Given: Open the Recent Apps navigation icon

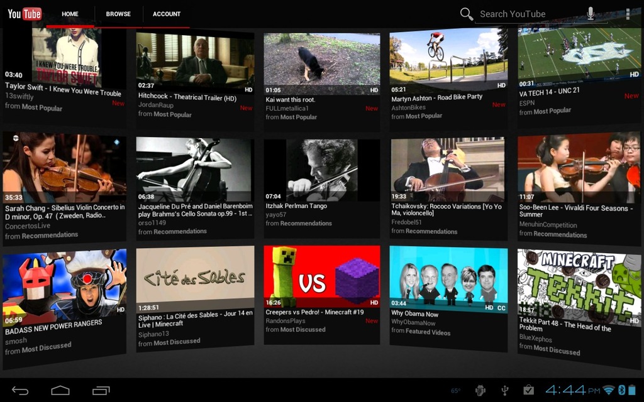Looking at the screenshot, I should click(x=101, y=391).
